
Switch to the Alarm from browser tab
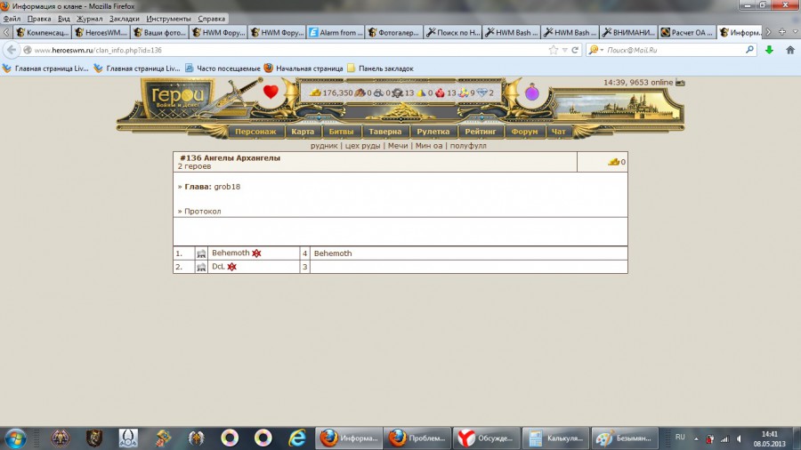point(335,33)
